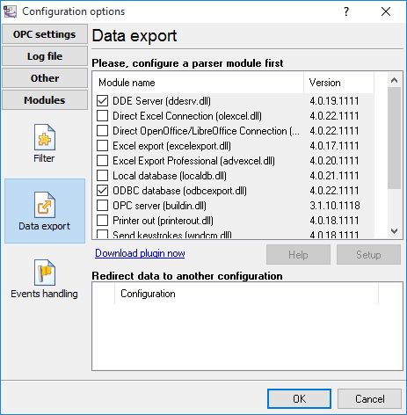This screenshot has height=415, width=407.
Task: Select the Excel export (excelexport.dll) row text
Action: coord(171,146)
